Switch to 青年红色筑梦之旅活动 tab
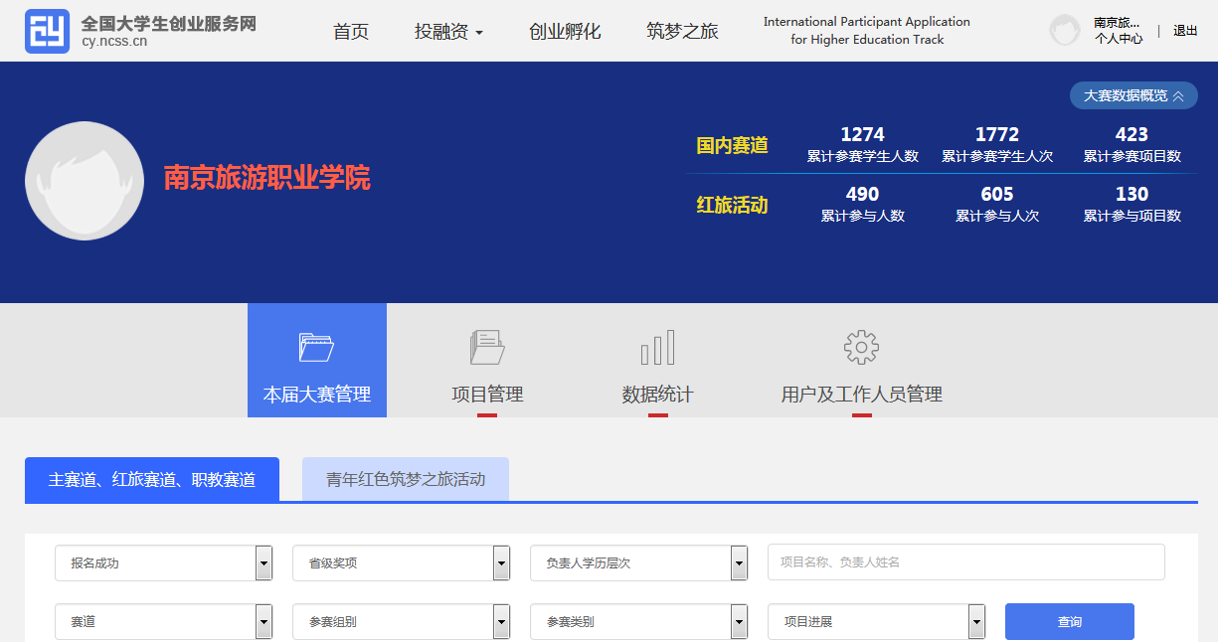 click(406, 479)
